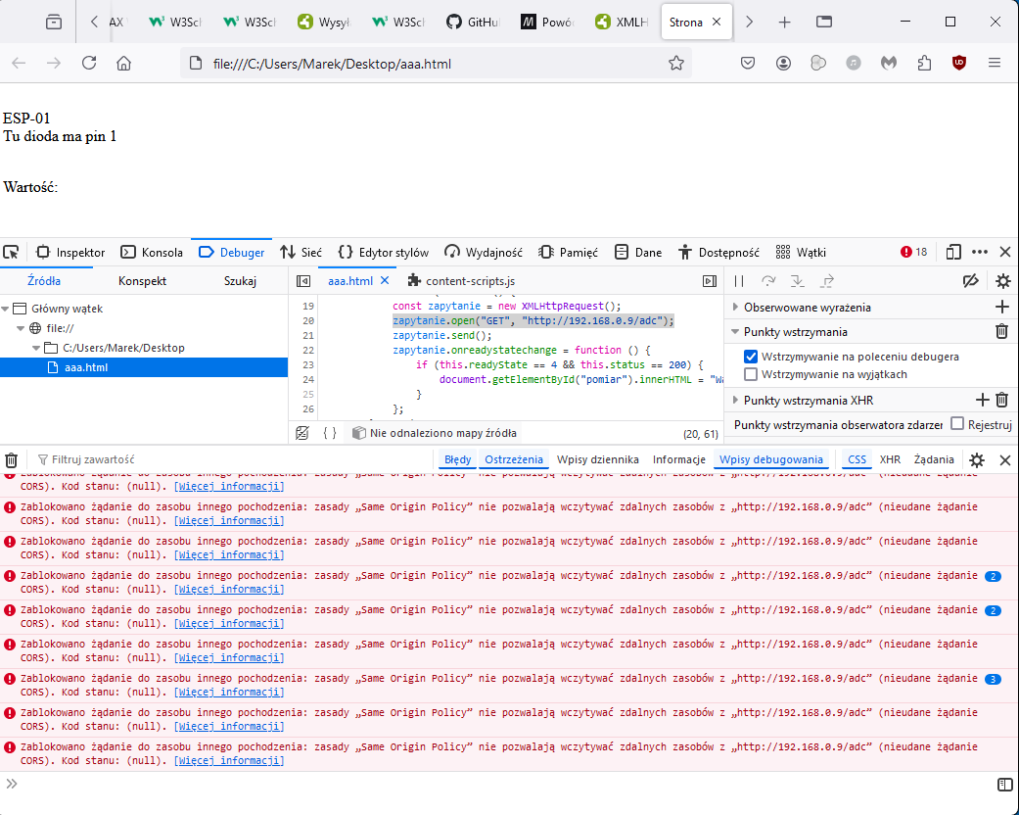Image resolution: width=1019 pixels, height=815 pixels.
Task: Go to the home page icon
Action: (123, 63)
